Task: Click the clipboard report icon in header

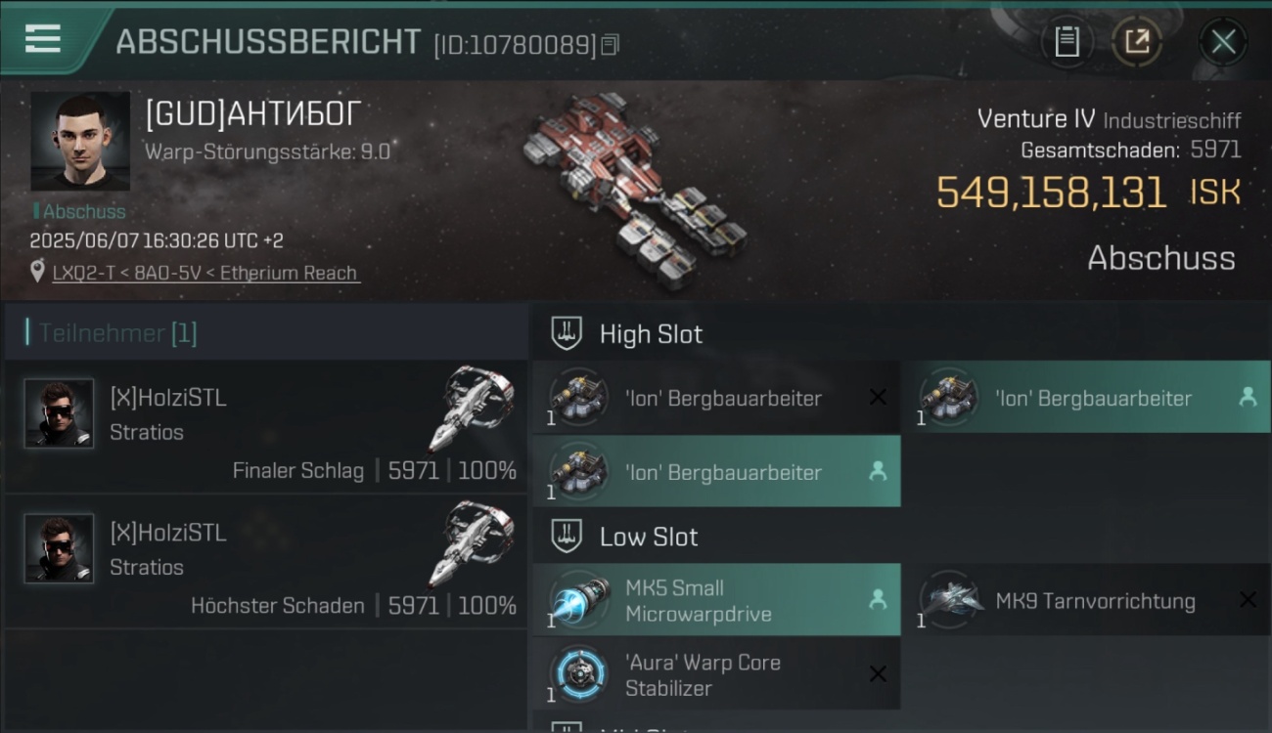Action: (1067, 42)
